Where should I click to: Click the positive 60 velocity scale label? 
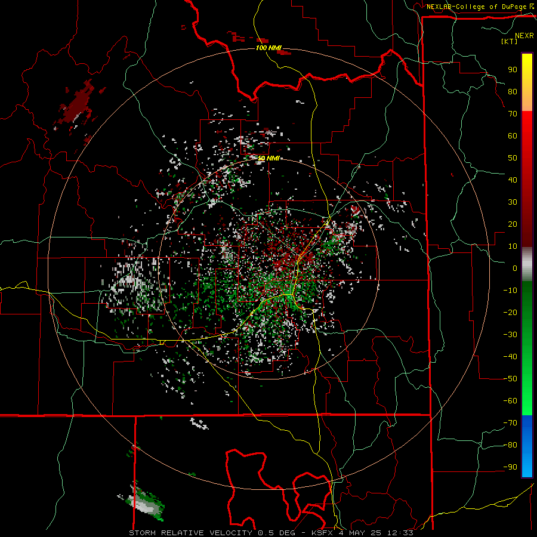[513, 136]
